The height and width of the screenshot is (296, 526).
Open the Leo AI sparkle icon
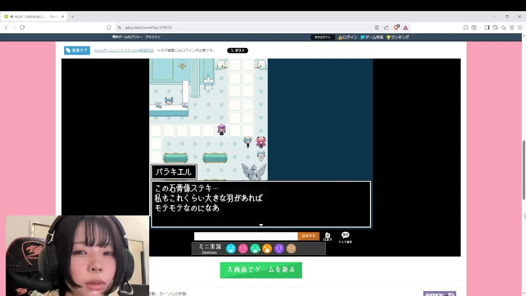503,28
